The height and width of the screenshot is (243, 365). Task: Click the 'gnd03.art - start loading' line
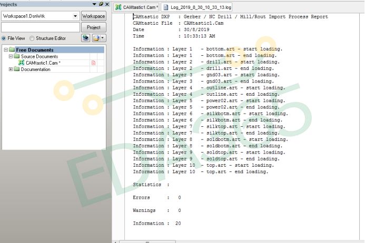tap(206, 75)
